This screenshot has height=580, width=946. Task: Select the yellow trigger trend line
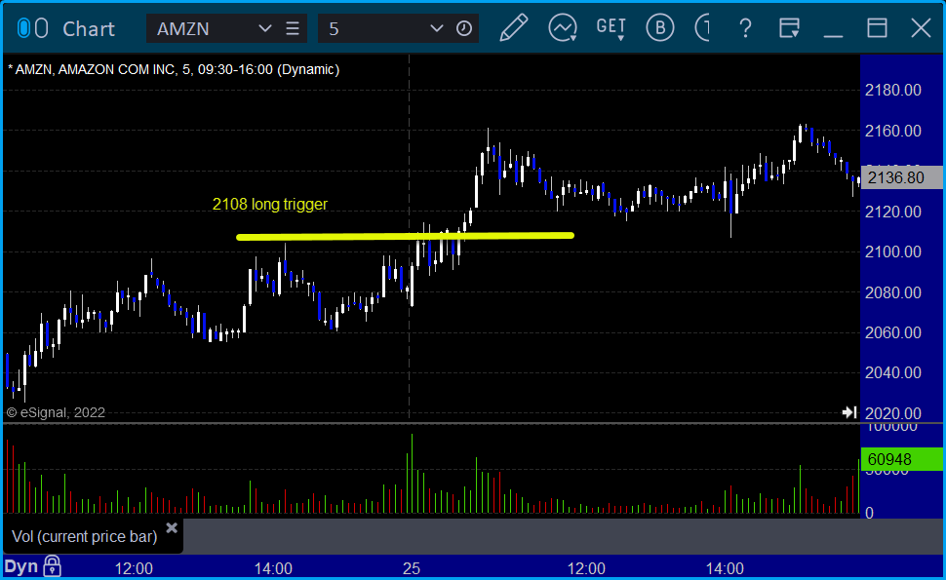coord(405,236)
